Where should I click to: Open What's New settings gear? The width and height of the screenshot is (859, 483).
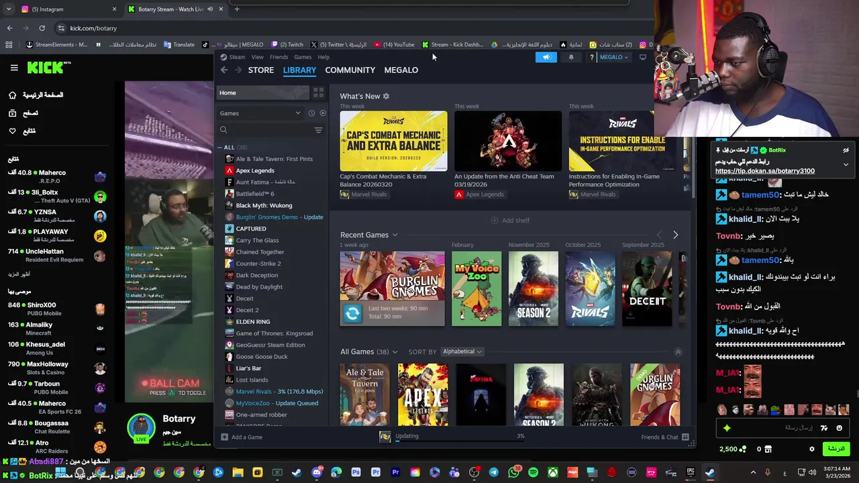[386, 96]
